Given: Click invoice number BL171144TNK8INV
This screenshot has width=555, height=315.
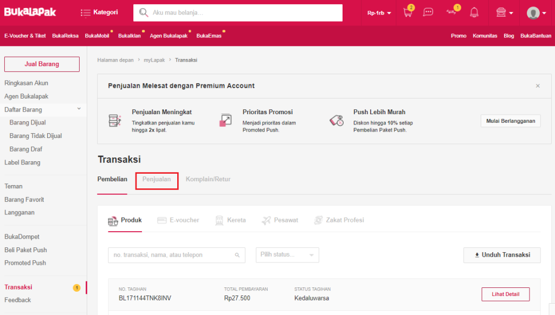Looking at the screenshot, I should click(145, 298).
